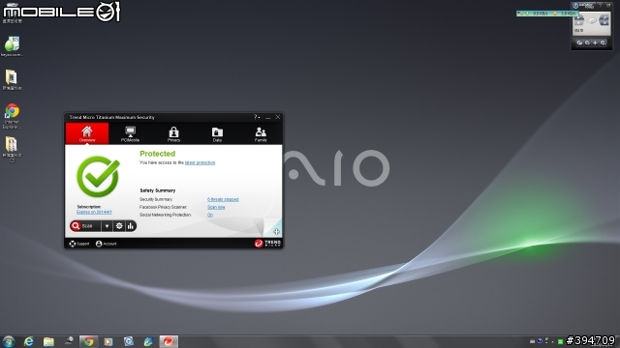Switch to the PC/Mobile tab
This screenshot has height=348, width=620.
(x=130, y=133)
